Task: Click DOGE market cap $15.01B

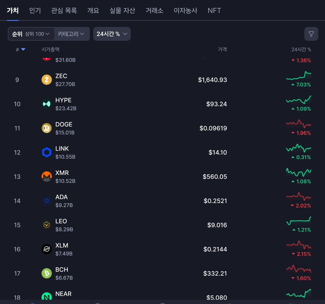Action: (65, 133)
